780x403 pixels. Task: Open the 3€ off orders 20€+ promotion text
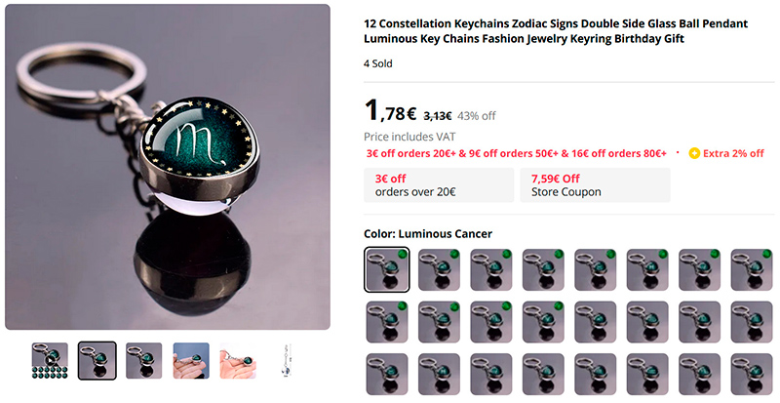[x=410, y=153]
